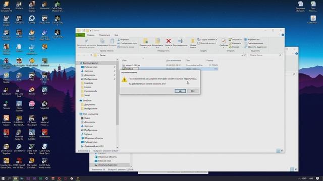Click the Копировать clipboard ribbon icon
This screenshot has width=323, height=181.
coord(102,42)
